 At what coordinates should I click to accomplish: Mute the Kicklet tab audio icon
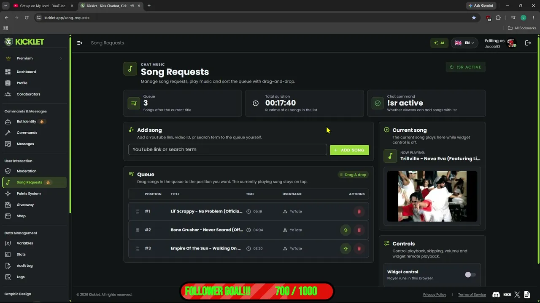pos(132,6)
